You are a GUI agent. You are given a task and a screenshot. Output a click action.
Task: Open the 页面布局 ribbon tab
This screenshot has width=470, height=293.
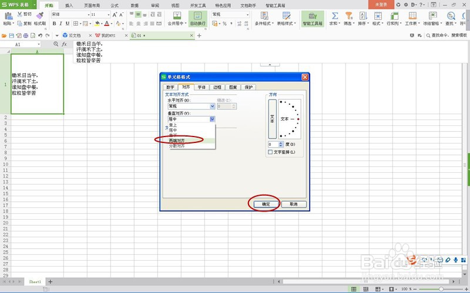pyautogui.click(x=92, y=5)
